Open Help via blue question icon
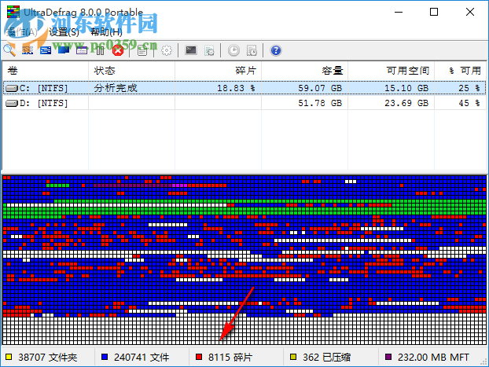 click(x=276, y=50)
